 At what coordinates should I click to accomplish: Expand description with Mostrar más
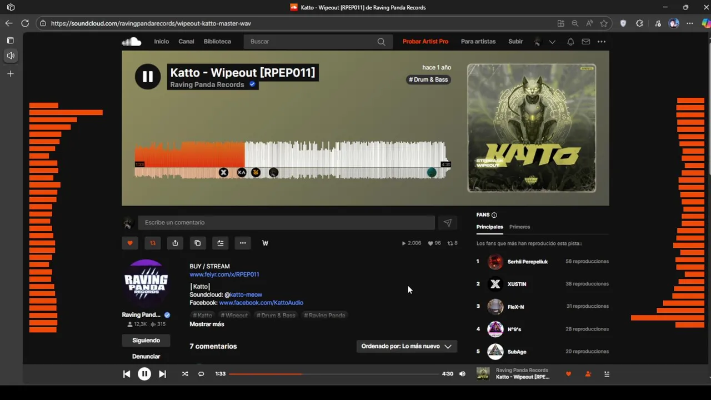tap(207, 324)
